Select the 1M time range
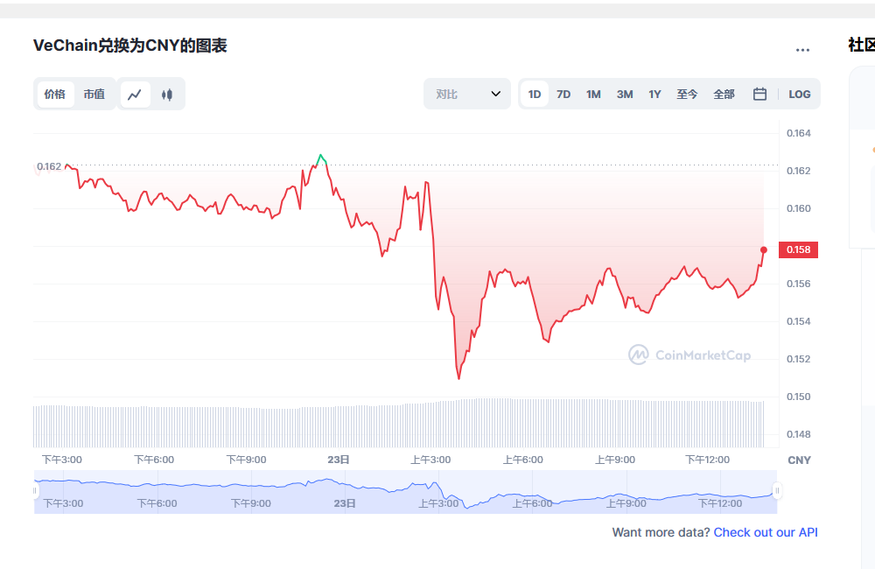This screenshot has height=569, width=875. tap(593, 94)
